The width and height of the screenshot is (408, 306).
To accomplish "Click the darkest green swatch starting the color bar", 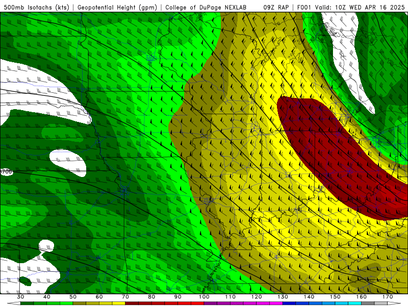I will [x=27, y=303].
